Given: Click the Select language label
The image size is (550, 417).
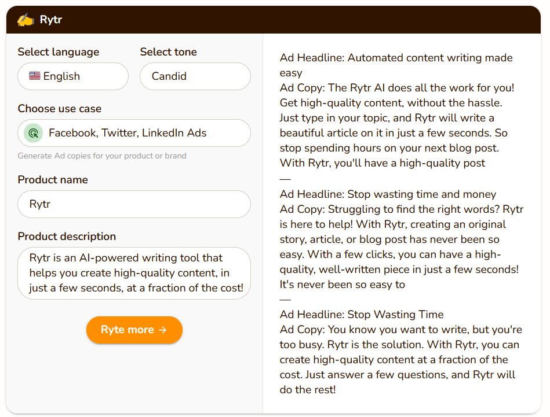Looking at the screenshot, I should [x=59, y=52].
